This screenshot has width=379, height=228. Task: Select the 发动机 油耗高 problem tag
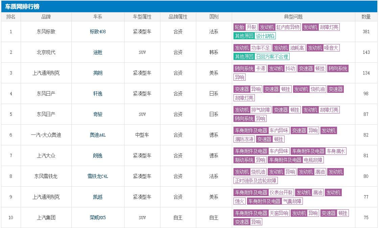point(289,48)
